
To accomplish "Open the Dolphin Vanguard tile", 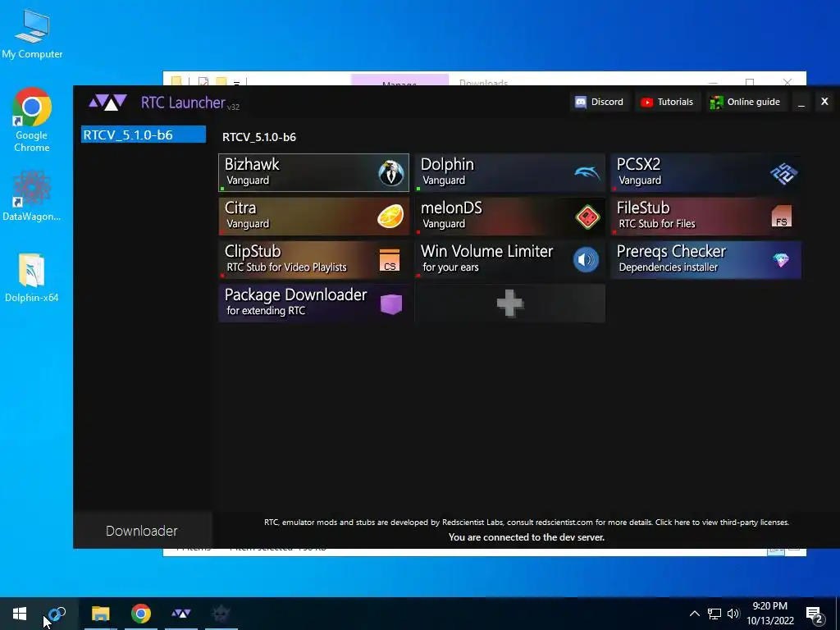I will click(x=509, y=172).
